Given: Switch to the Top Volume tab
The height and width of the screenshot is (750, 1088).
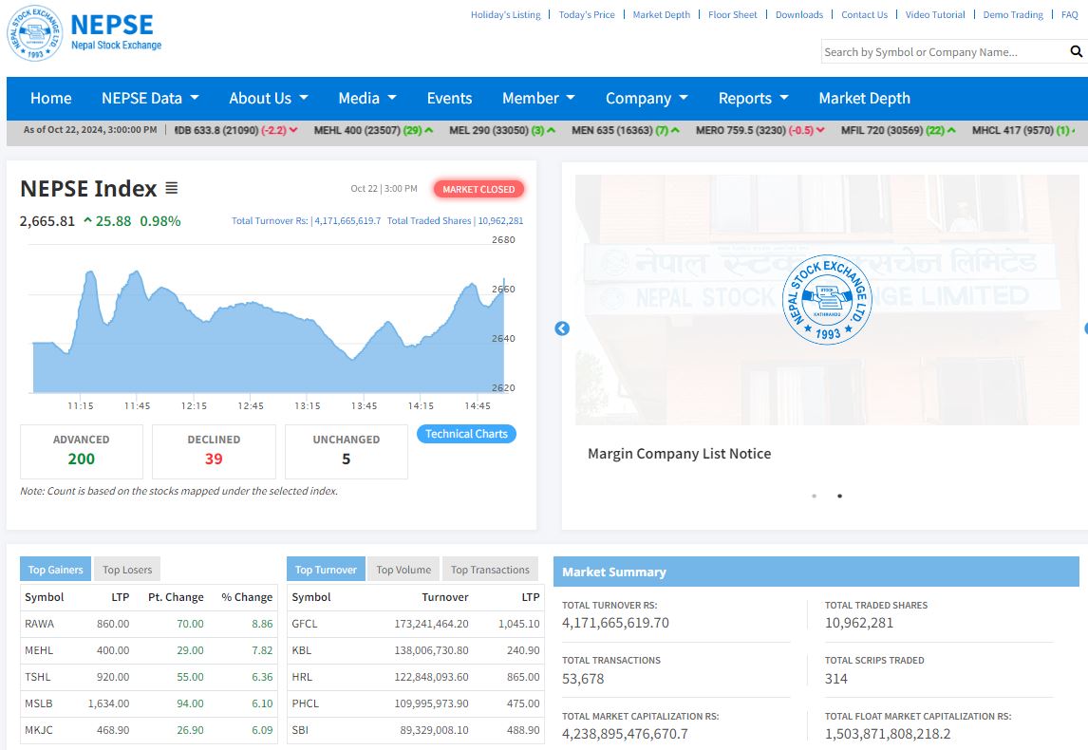Looking at the screenshot, I should pos(403,570).
